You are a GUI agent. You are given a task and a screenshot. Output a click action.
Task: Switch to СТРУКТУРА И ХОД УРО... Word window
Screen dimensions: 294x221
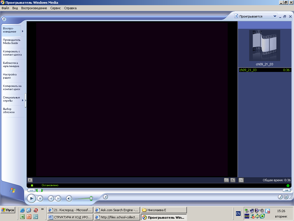point(70,217)
